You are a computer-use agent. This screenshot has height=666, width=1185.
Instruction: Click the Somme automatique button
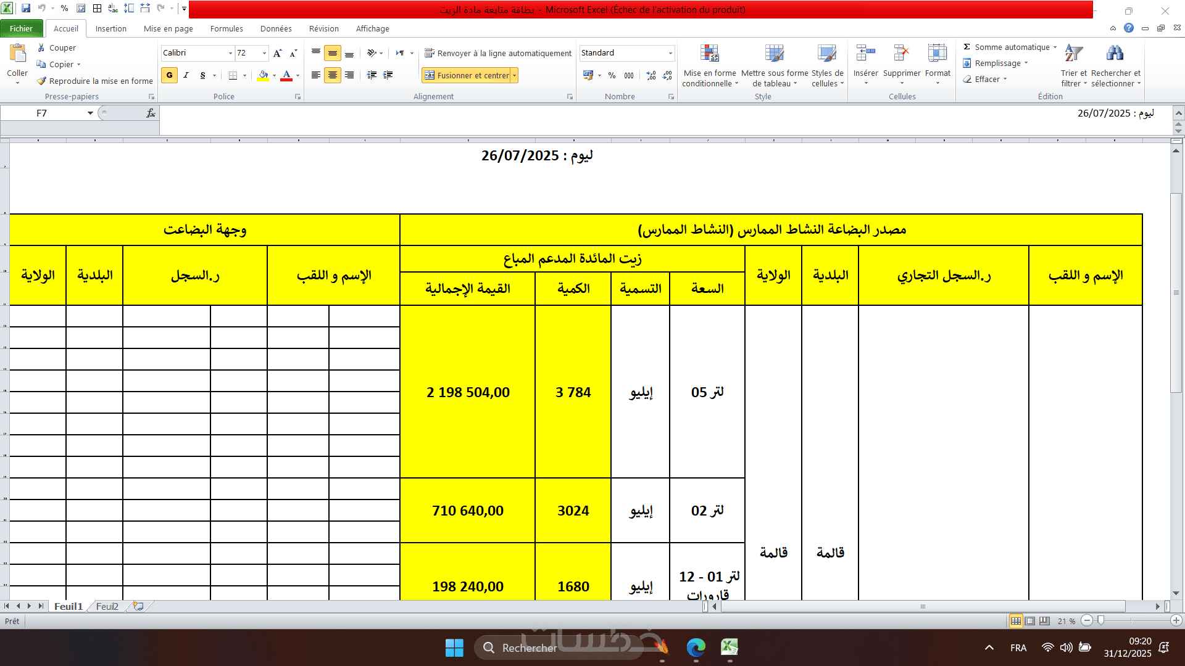tap(1006, 47)
